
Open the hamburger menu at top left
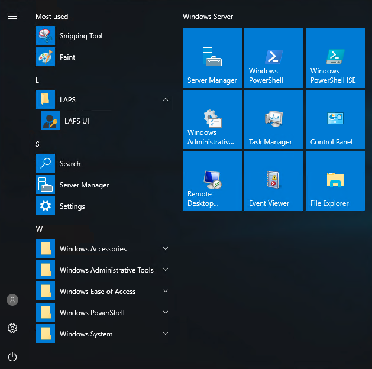(12, 16)
